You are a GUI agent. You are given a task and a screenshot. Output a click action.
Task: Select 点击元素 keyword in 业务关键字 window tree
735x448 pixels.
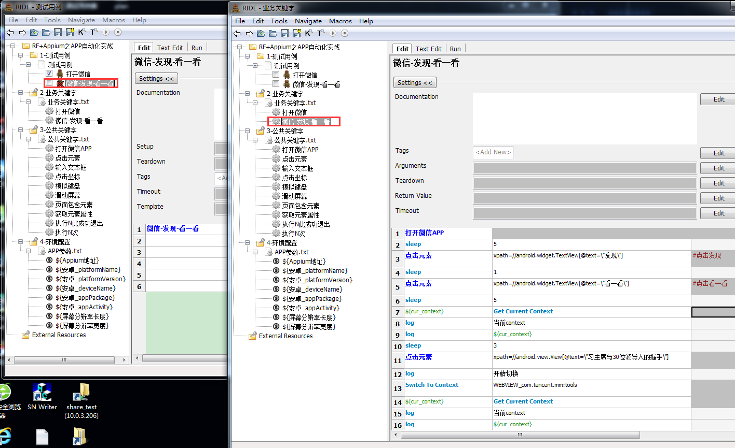coord(294,159)
